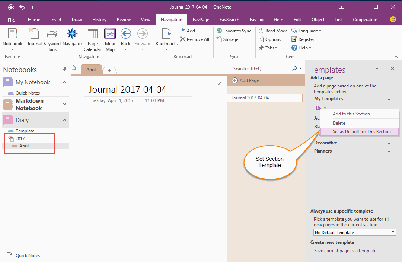Open search scope dropdown arrow
This screenshot has width=402, height=262.
pos(300,68)
